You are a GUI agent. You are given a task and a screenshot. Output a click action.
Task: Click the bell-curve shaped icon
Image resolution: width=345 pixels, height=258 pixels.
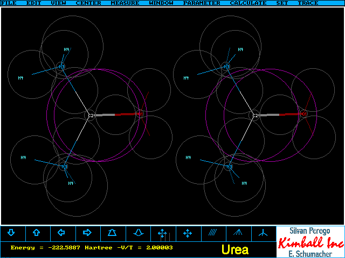139,233
